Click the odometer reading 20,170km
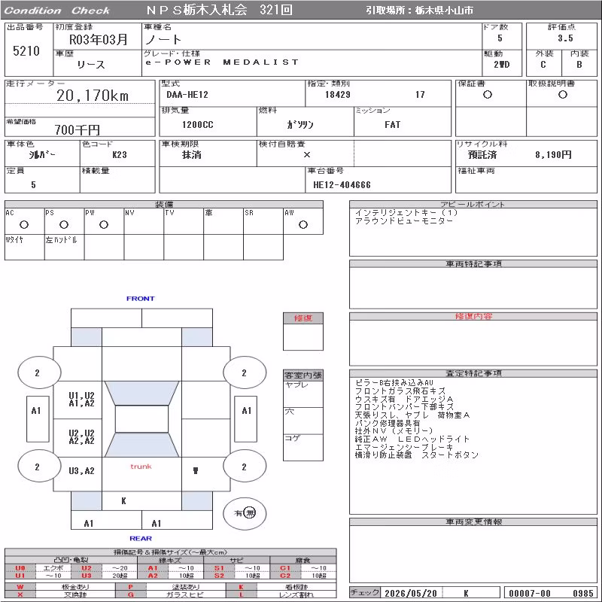 coord(93,96)
